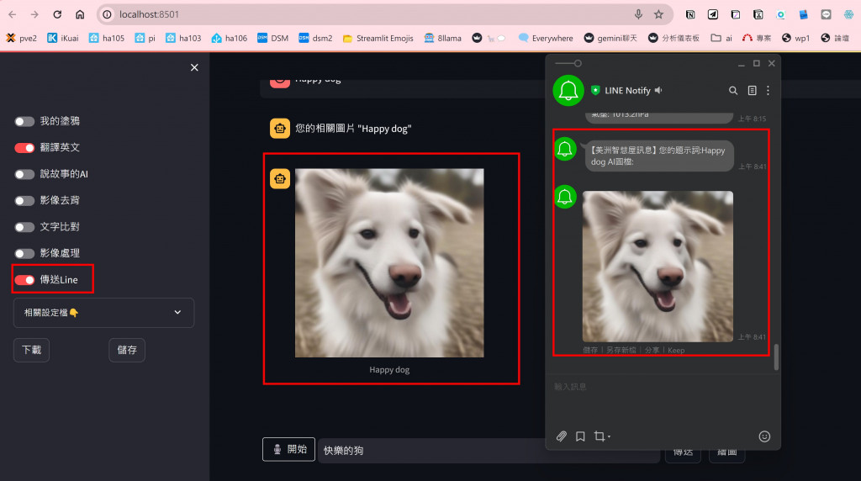
Task: Open the DSM bookmark
Action: point(273,38)
